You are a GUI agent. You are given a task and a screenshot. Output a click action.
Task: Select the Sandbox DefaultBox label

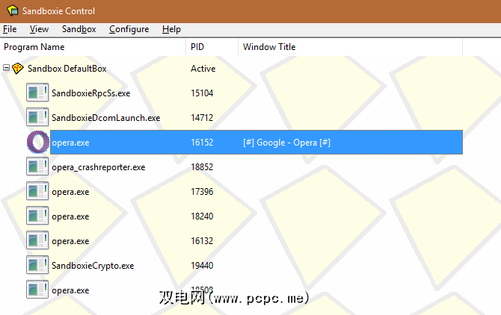(67, 69)
